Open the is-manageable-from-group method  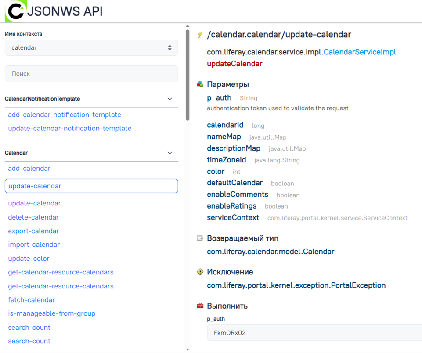coord(52,313)
